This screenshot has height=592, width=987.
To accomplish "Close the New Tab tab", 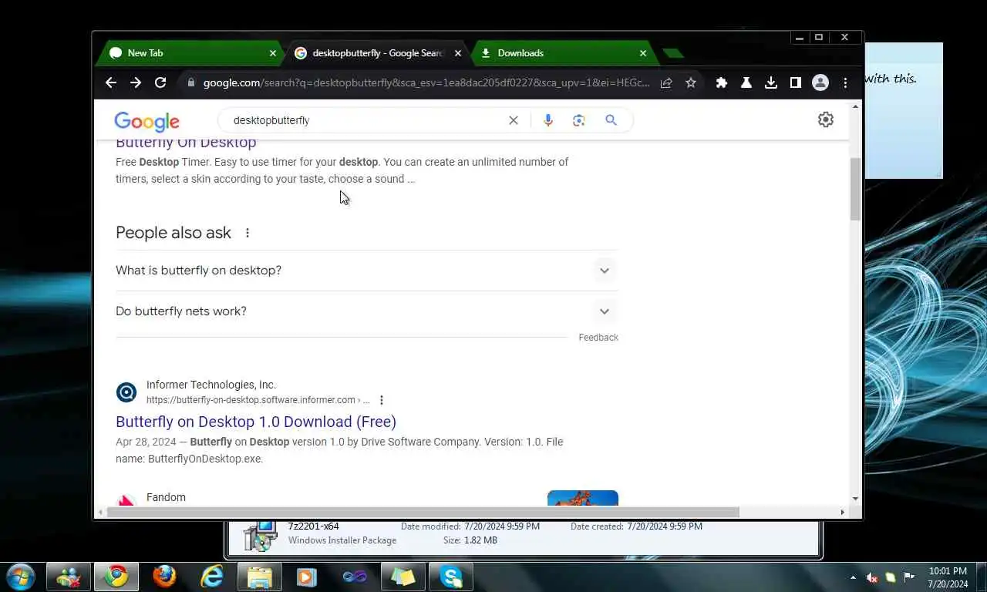I will (x=272, y=53).
